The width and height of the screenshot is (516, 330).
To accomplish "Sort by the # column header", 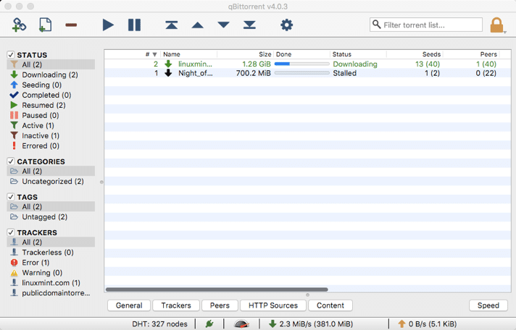I will click(133, 54).
